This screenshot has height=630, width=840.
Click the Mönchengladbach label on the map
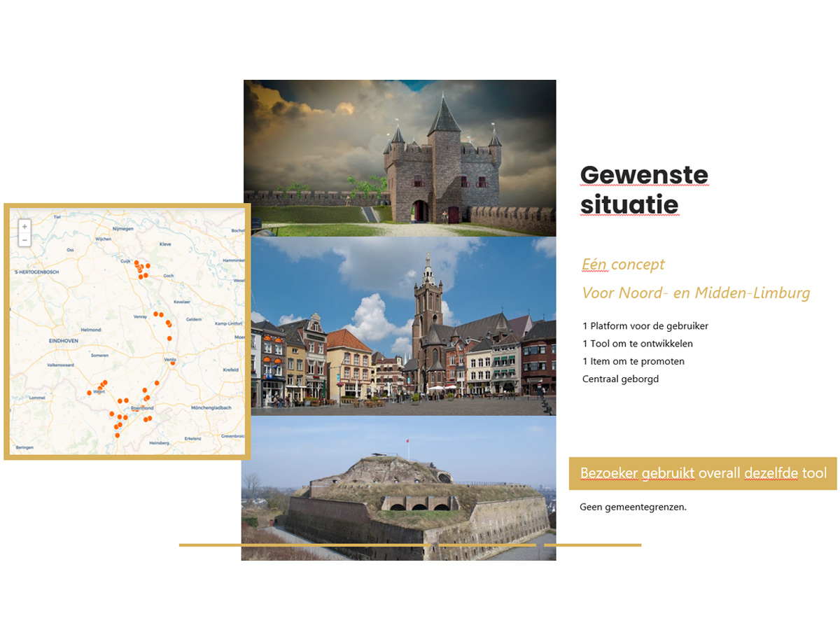[x=210, y=407]
